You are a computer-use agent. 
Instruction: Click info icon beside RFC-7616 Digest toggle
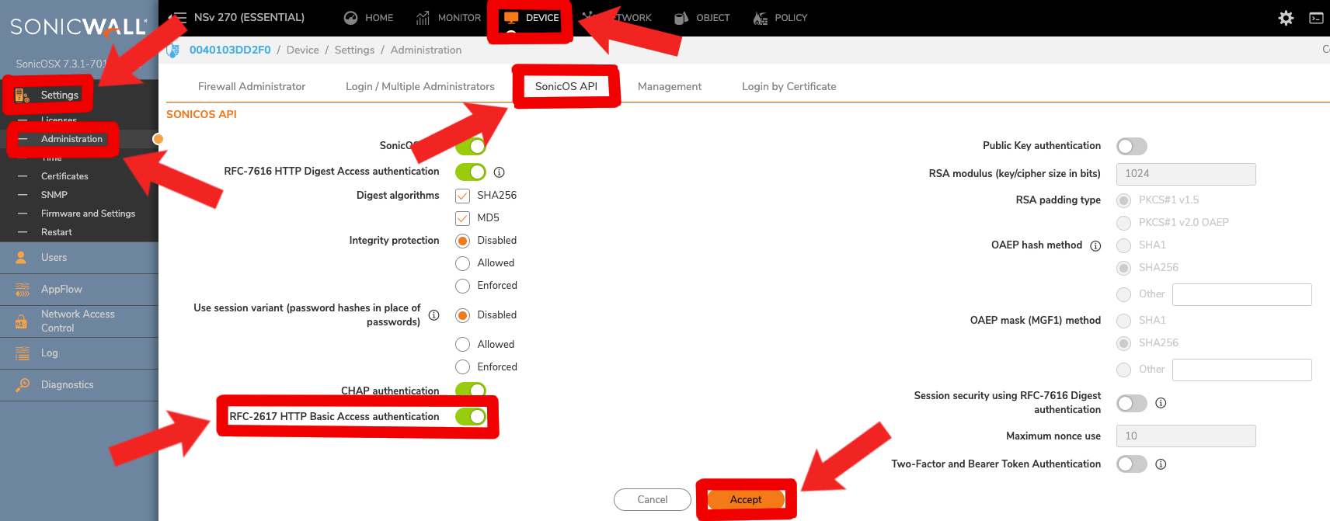point(500,172)
